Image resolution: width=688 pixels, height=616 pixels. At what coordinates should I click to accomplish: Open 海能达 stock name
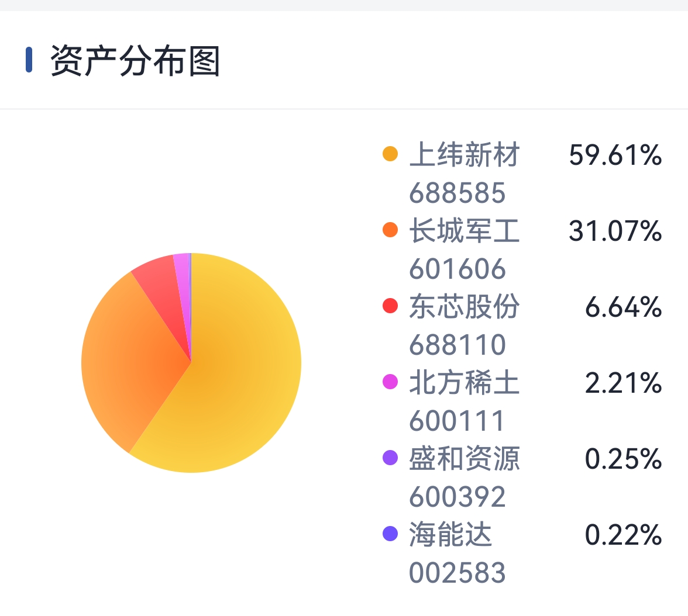coord(450,534)
